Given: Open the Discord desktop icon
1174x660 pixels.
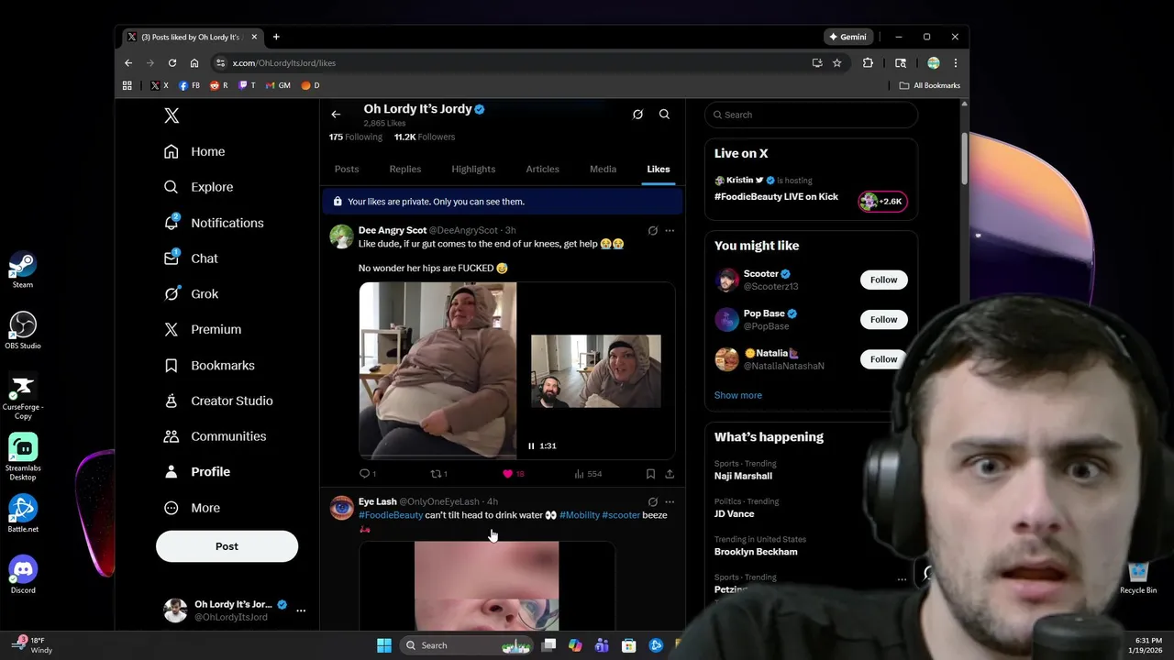Looking at the screenshot, I should coord(23,576).
